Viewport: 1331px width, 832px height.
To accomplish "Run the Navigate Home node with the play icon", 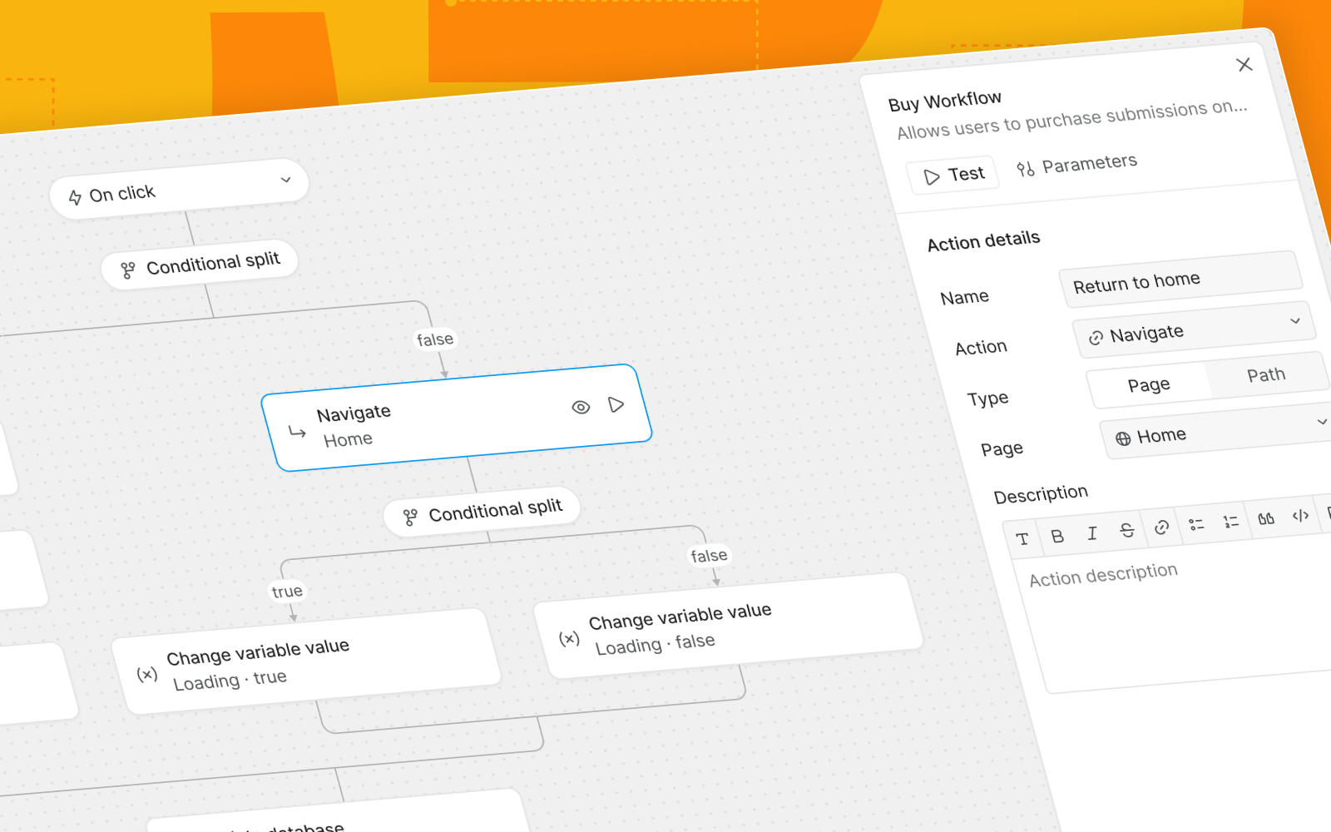I will point(616,405).
